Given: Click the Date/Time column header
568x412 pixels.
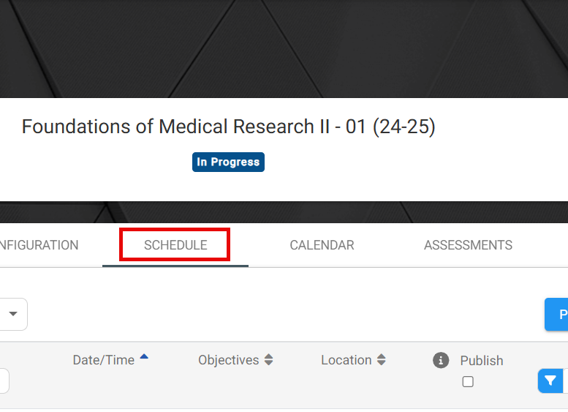Looking at the screenshot, I should tap(104, 360).
